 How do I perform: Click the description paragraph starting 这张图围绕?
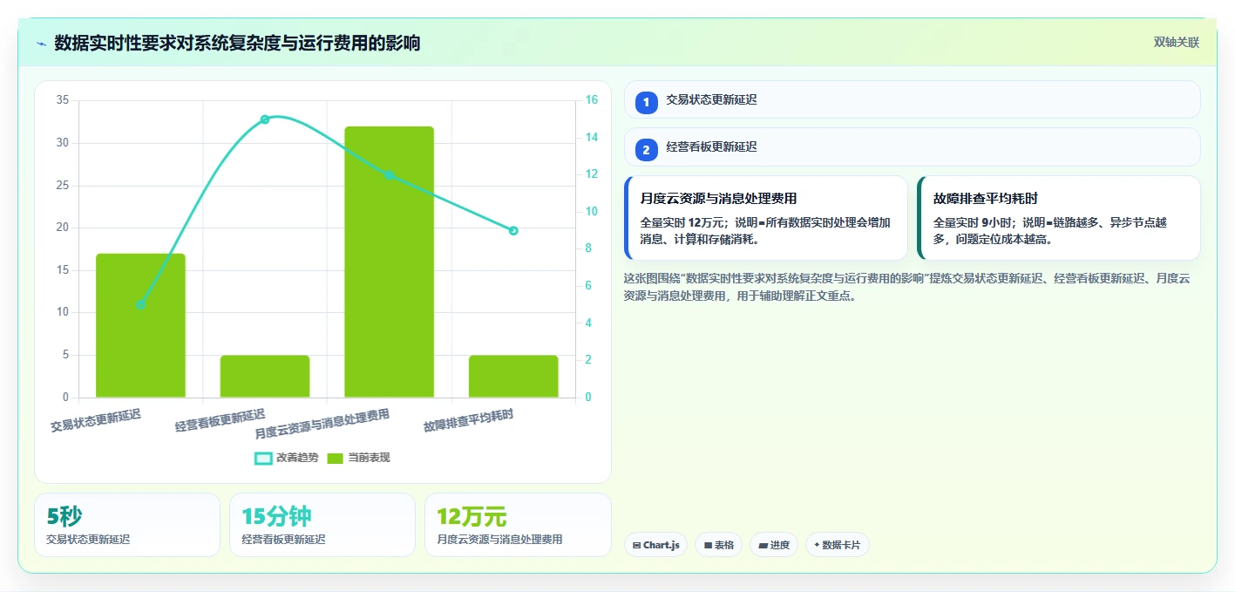coord(907,287)
